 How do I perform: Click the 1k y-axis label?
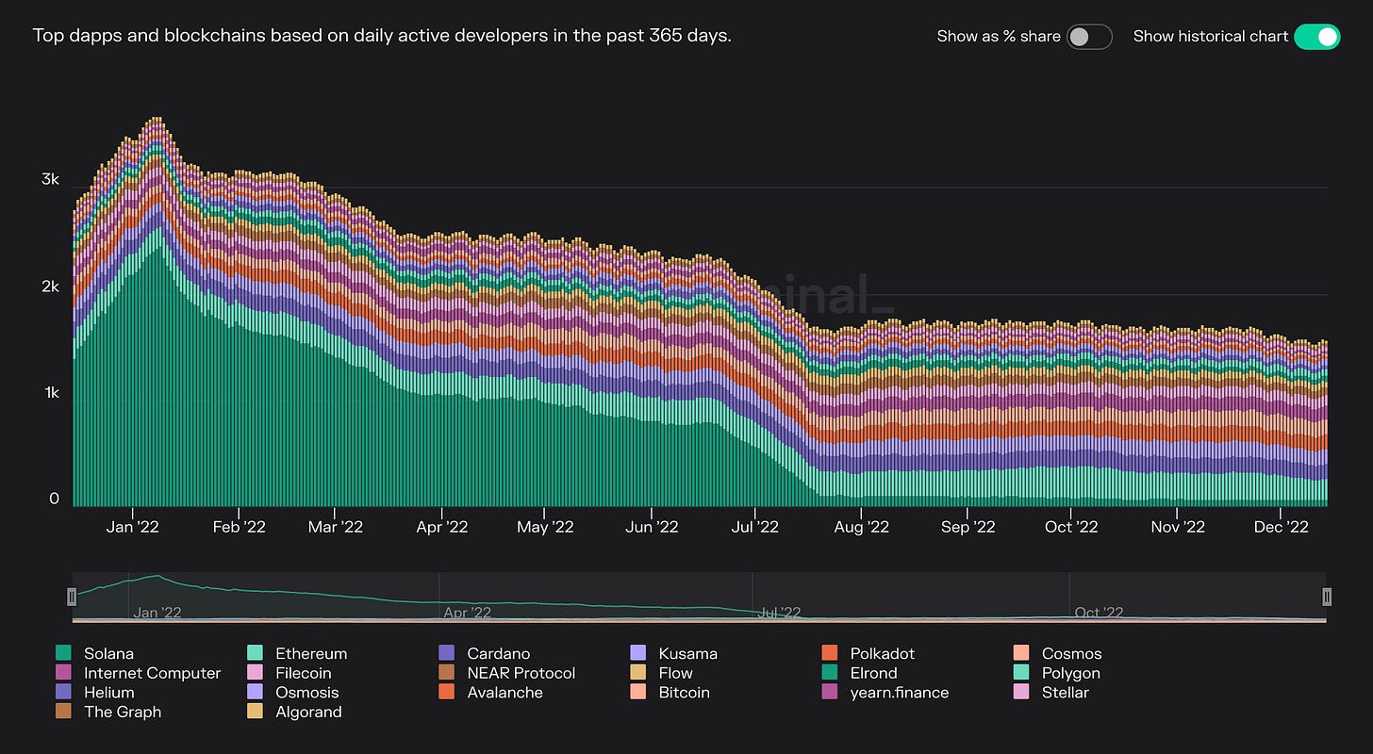point(51,392)
